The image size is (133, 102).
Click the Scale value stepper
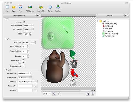[30, 34]
